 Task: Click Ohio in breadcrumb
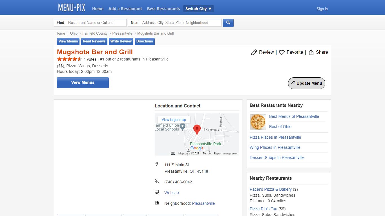pyautogui.click(x=74, y=33)
